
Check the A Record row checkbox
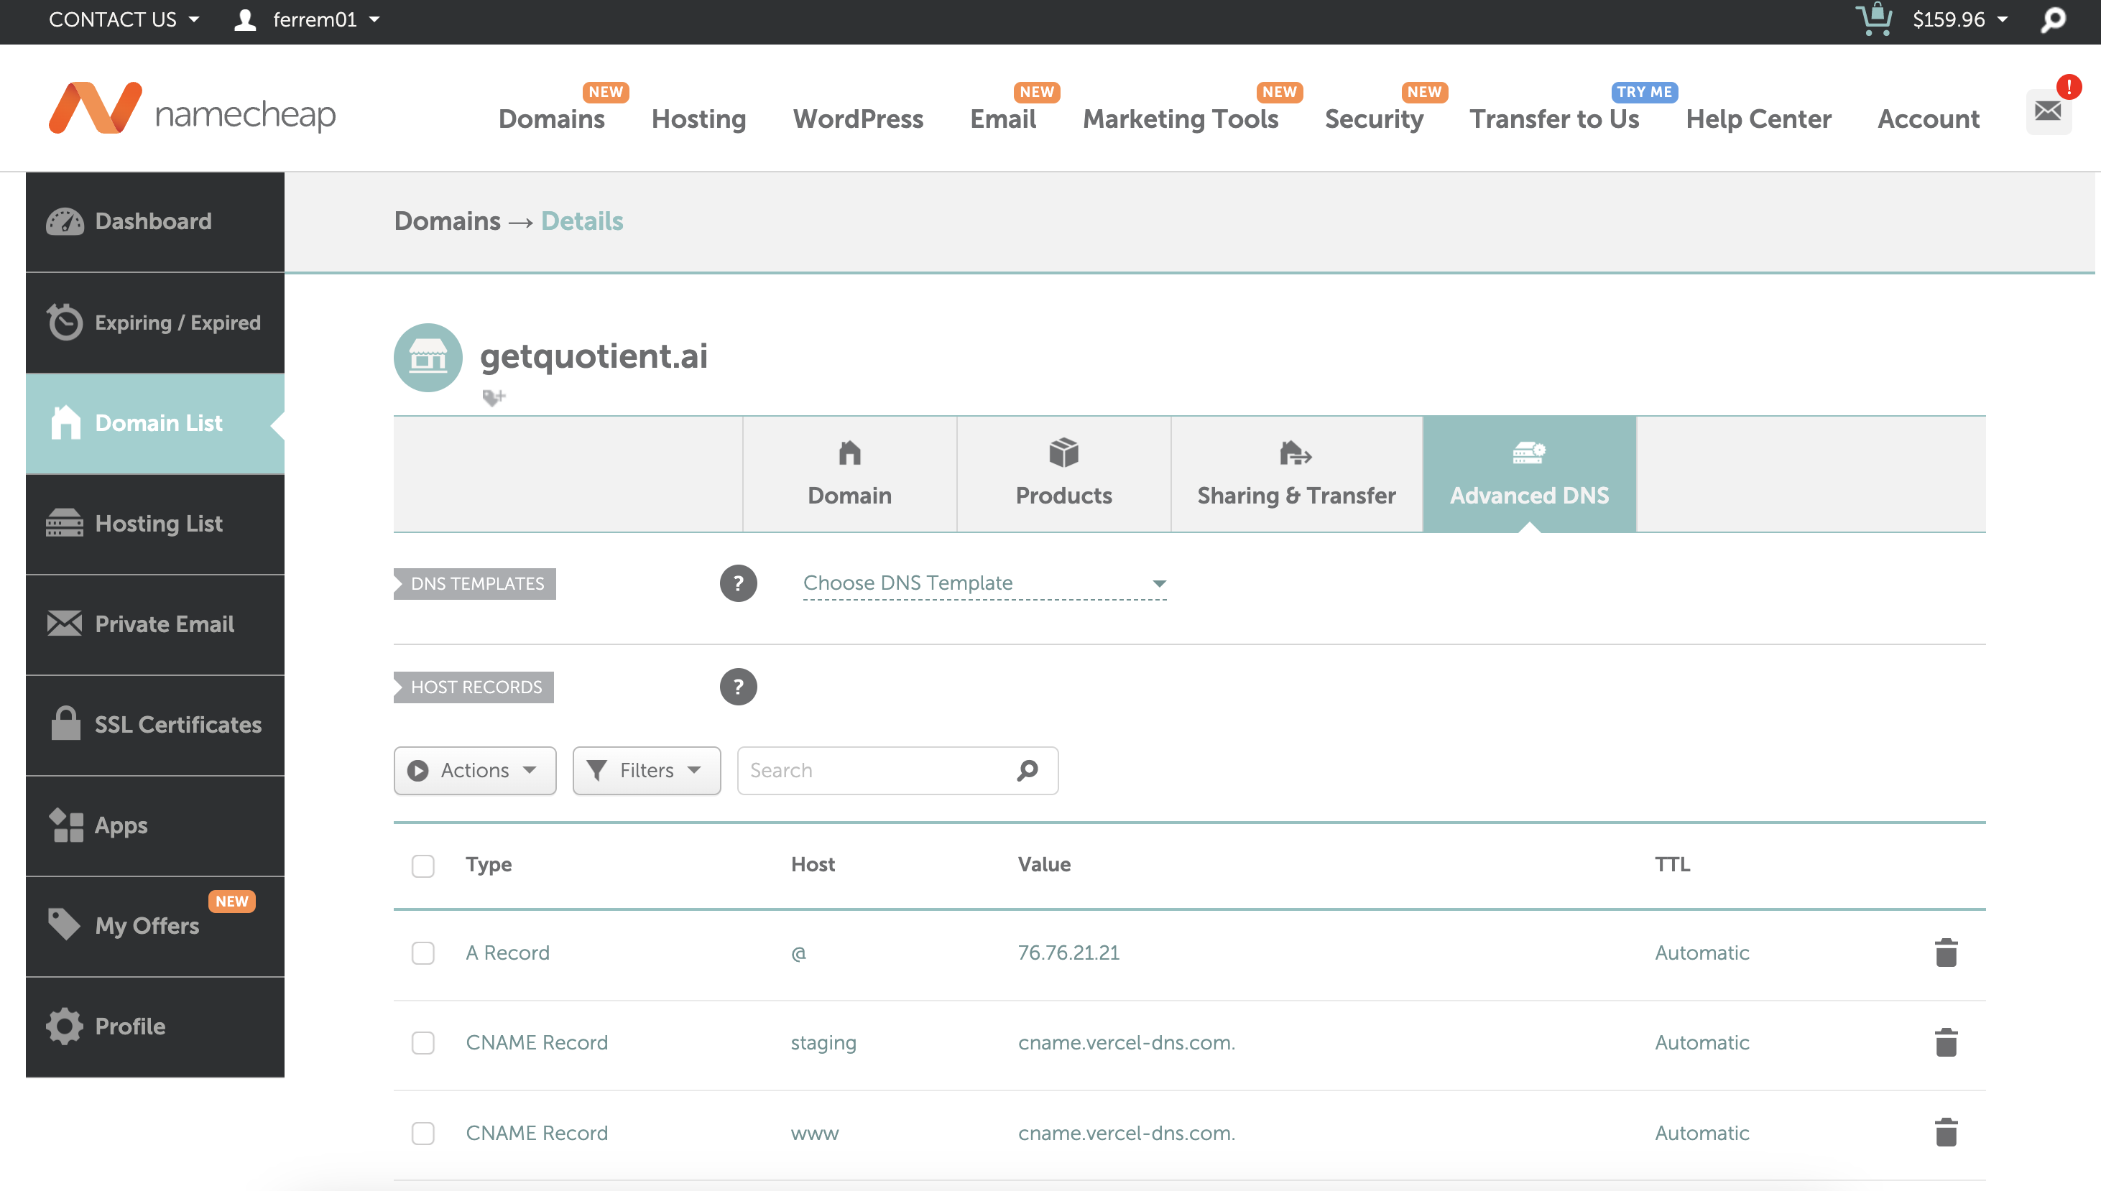click(423, 953)
